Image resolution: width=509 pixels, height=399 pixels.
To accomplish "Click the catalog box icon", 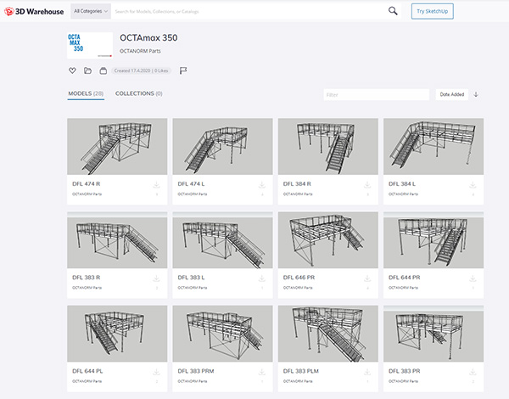I will (x=103, y=70).
